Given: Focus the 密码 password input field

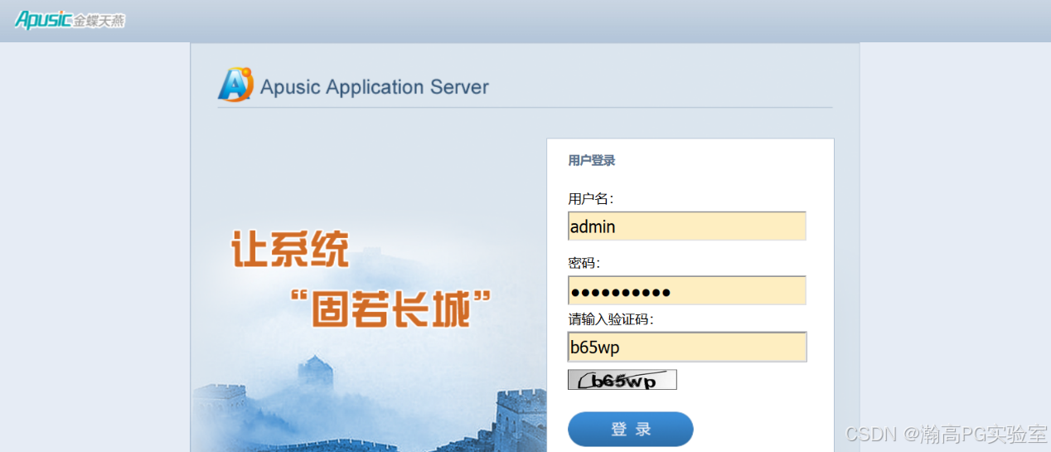Looking at the screenshot, I should tap(687, 290).
